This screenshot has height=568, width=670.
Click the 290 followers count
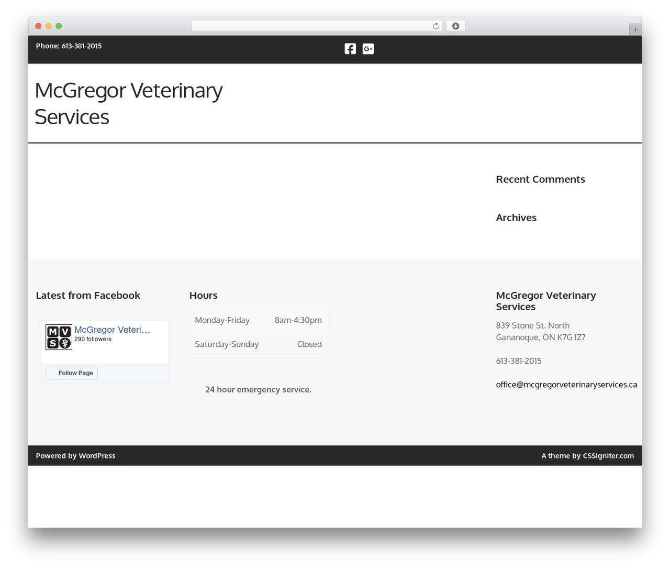[x=93, y=339]
